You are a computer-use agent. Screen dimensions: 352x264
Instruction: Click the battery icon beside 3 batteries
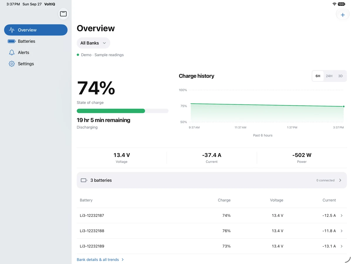(x=84, y=180)
